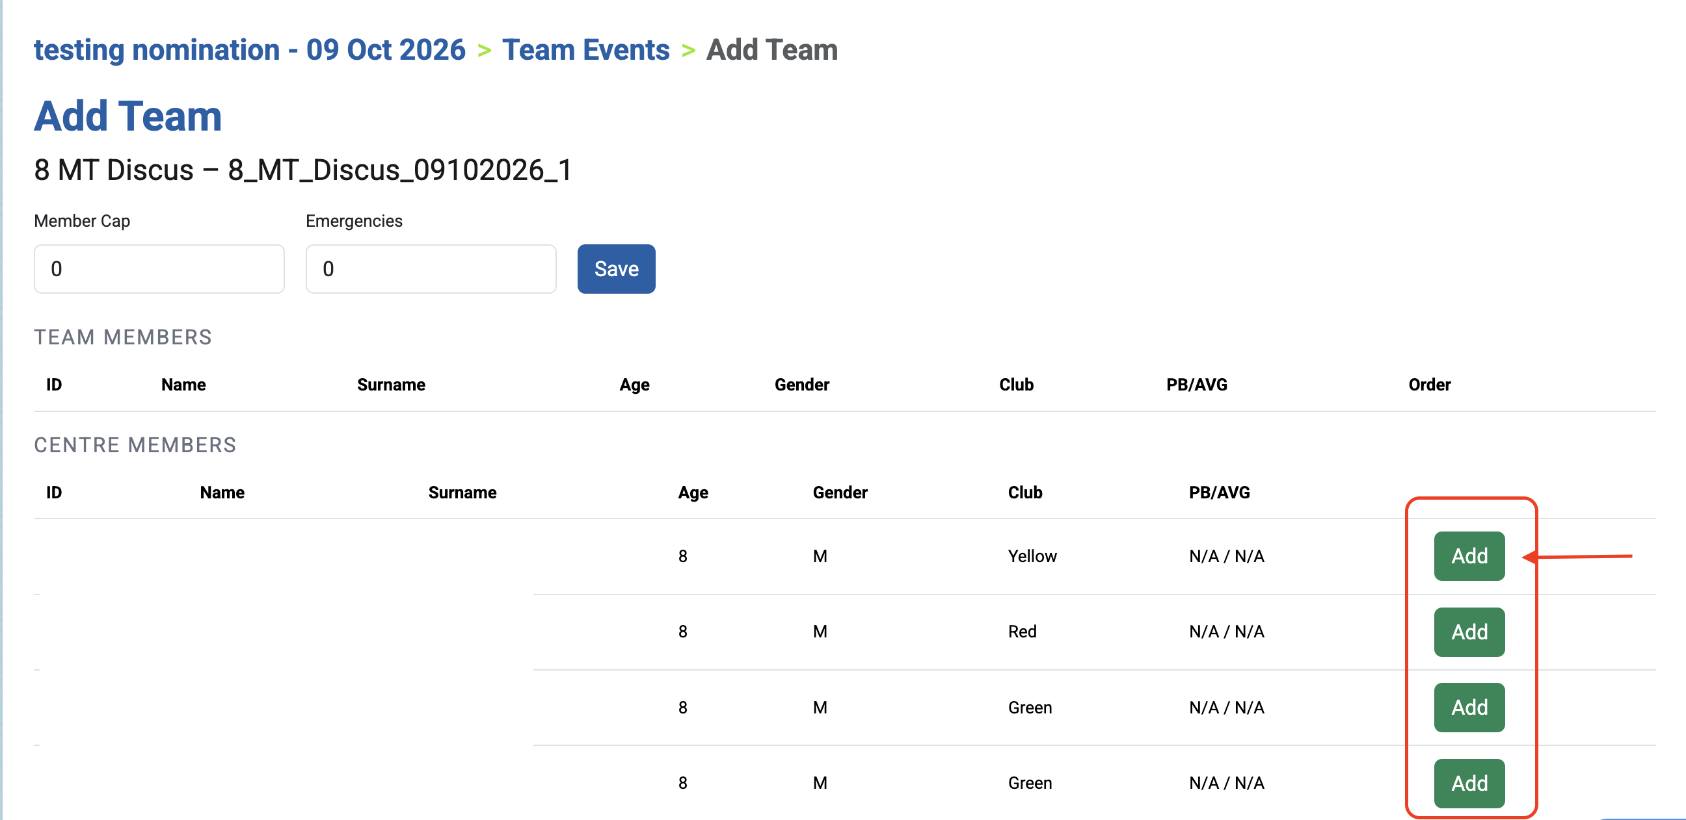1686x820 pixels.
Task: Add the Red club member
Action: (1469, 632)
